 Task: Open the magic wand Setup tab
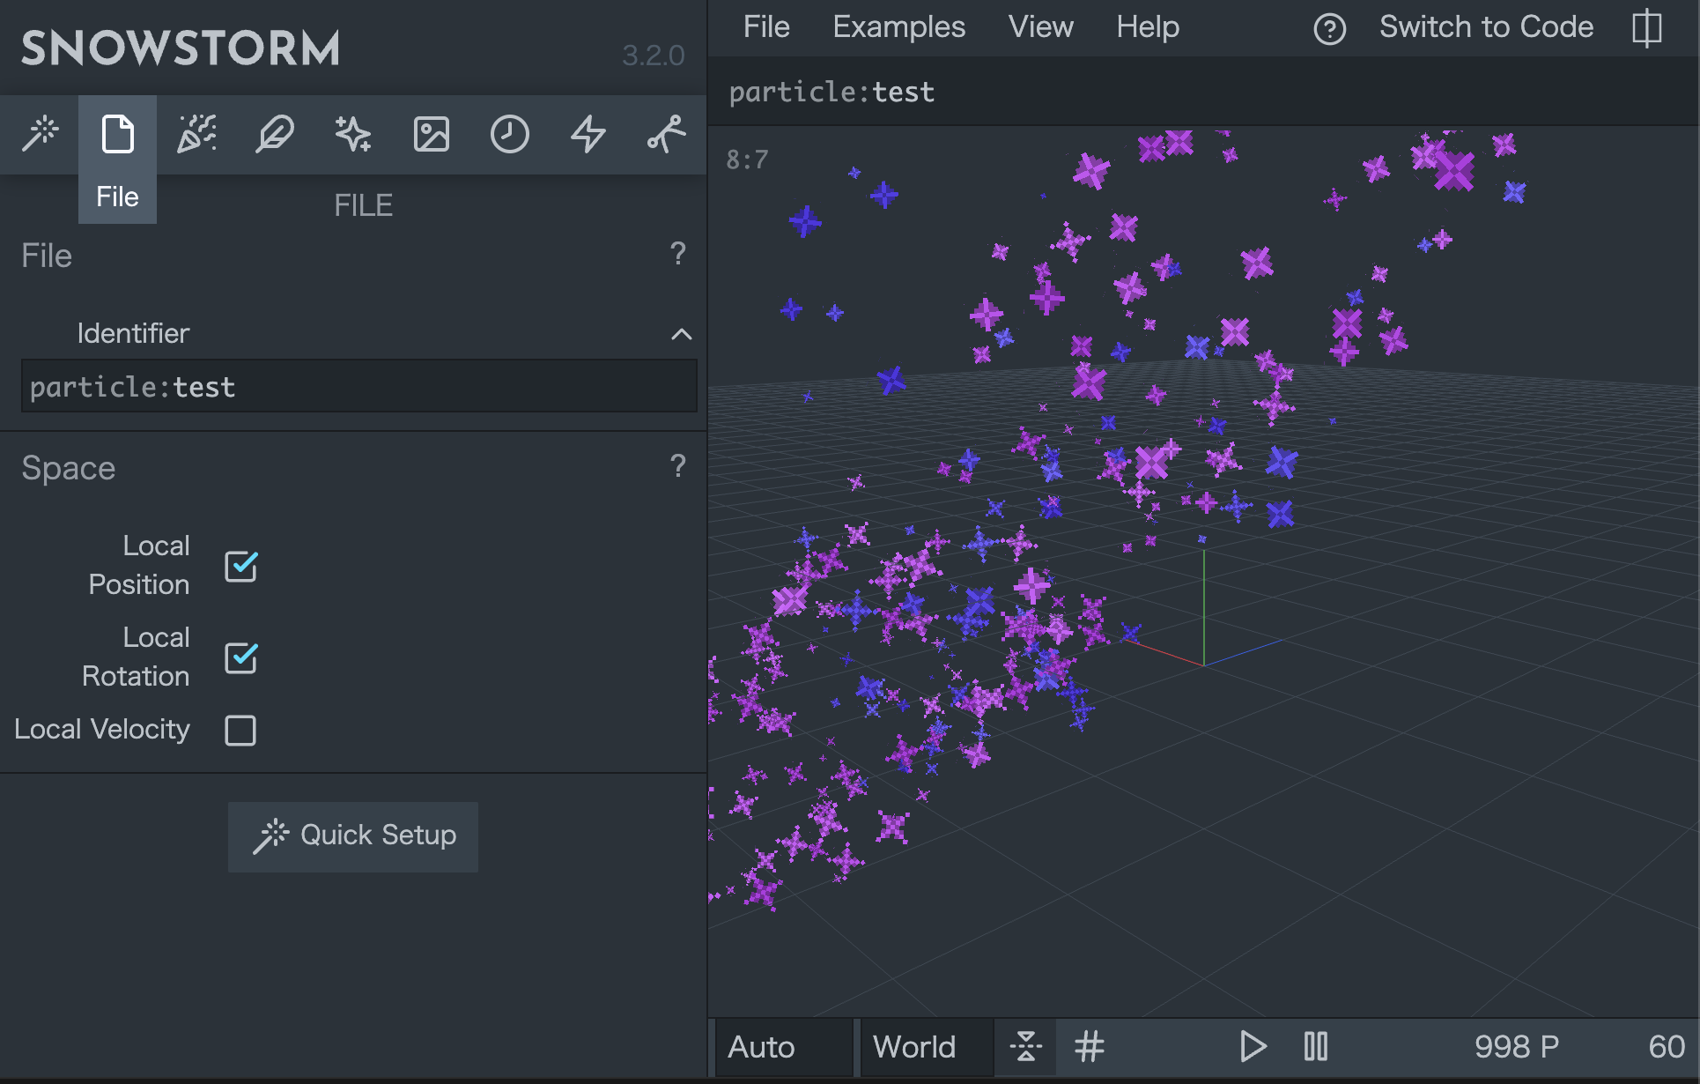pos(40,135)
